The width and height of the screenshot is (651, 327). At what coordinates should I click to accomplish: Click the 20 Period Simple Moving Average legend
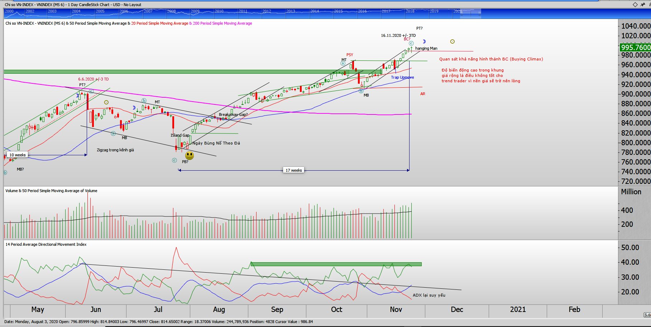[159, 23]
